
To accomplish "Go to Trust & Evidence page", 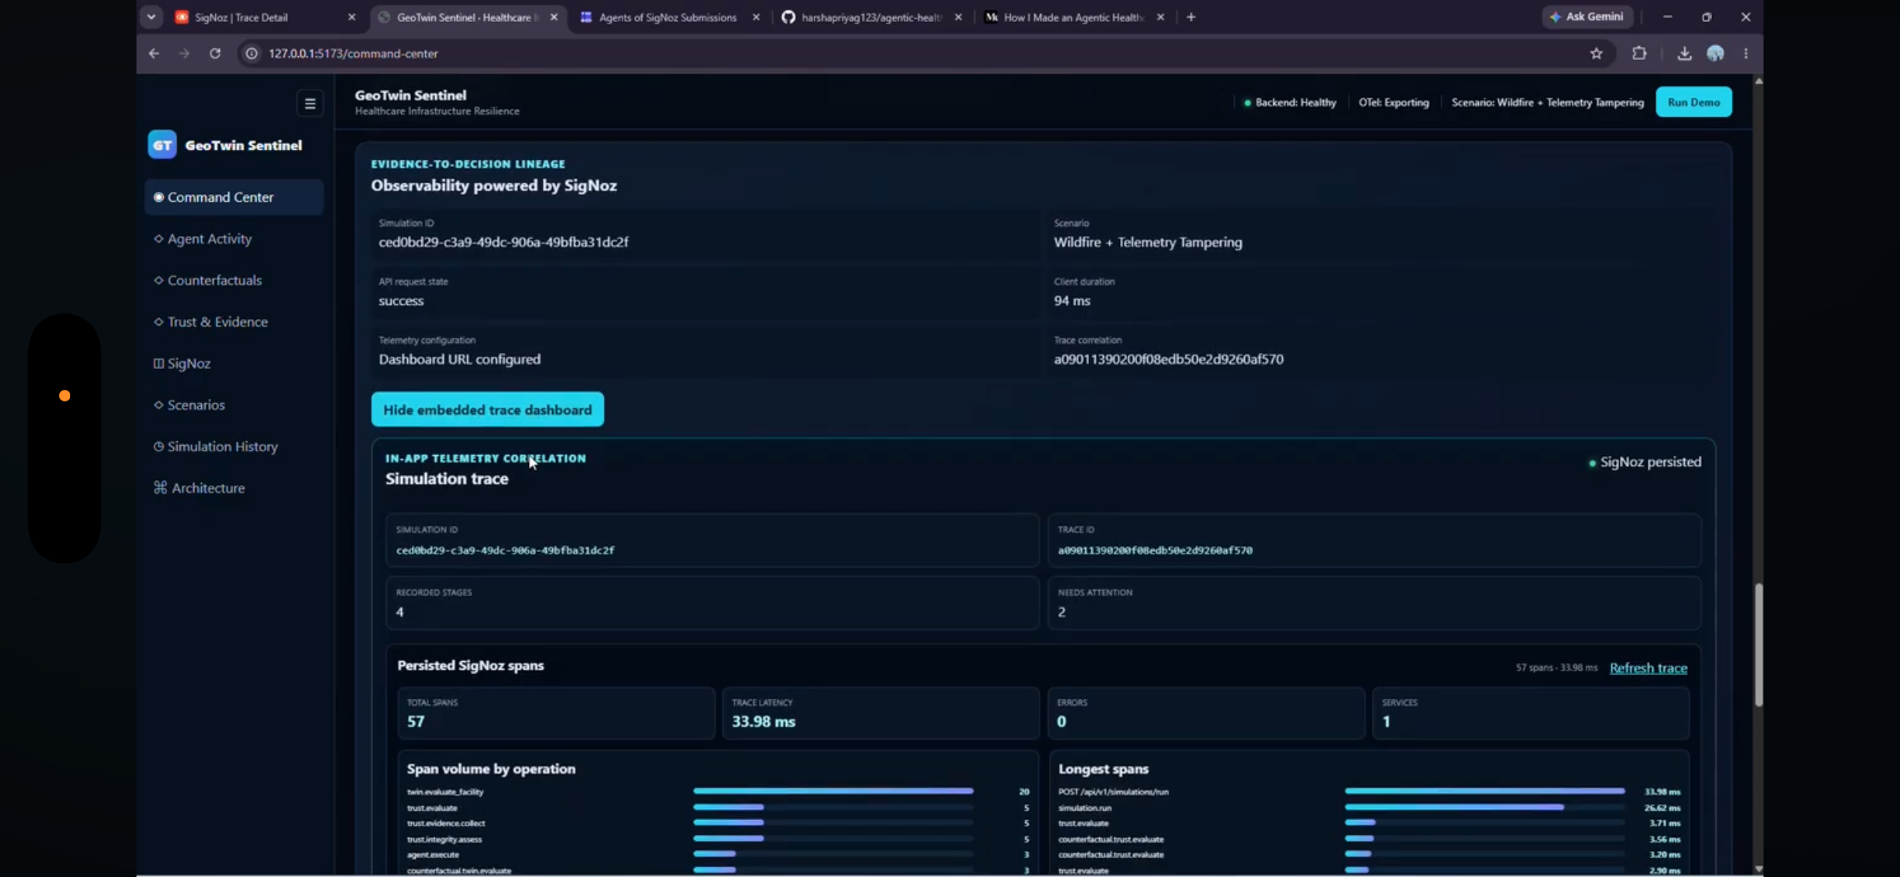I will [x=234, y=321].
